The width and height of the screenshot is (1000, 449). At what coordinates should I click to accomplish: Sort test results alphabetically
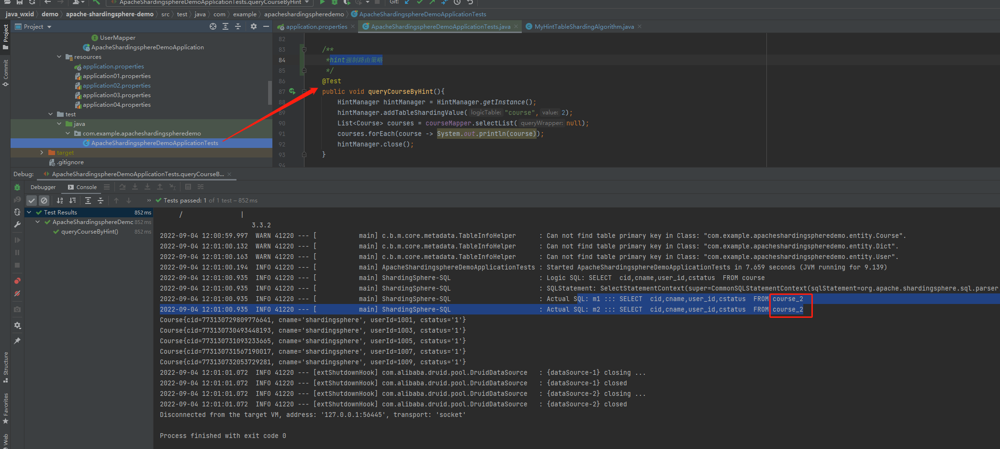point(60,201)
